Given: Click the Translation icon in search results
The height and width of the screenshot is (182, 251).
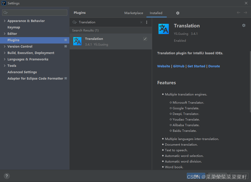Looking at the screenshot, I should pos(77,41).
